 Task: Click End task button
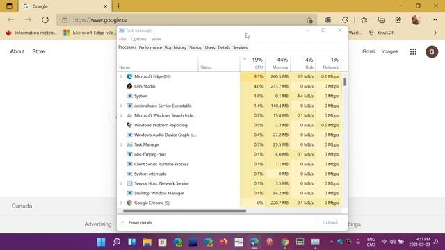click(330, 222)
